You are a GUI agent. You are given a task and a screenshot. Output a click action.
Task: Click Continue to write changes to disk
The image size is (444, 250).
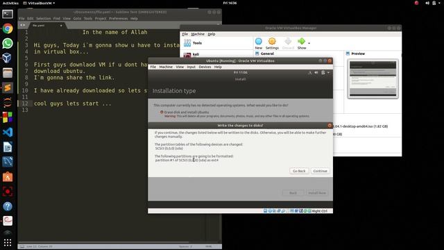coord(320,171)
